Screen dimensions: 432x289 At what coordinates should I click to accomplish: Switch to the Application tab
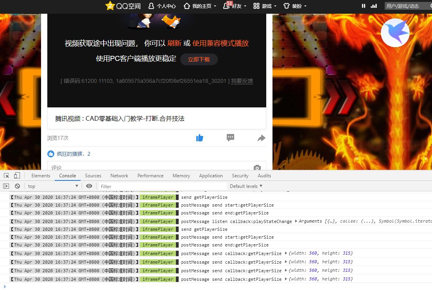coord(211,176)
